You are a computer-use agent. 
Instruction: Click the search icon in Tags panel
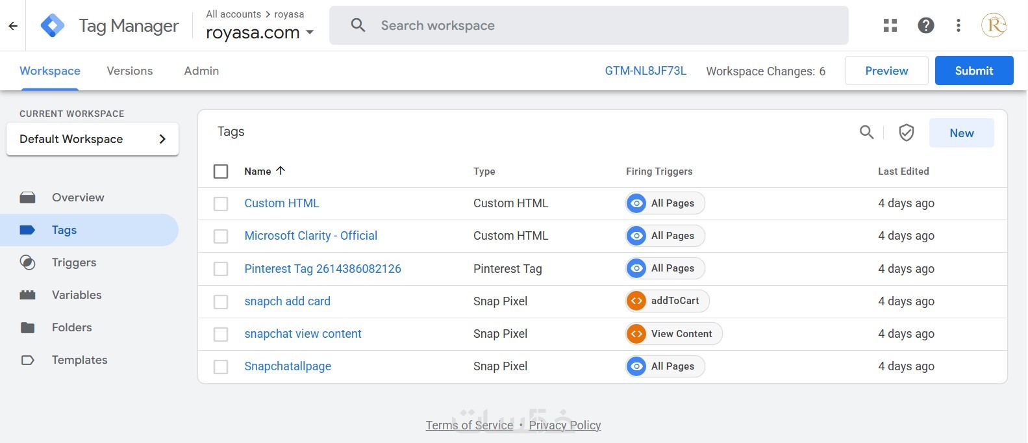click(x=866, y=133)
